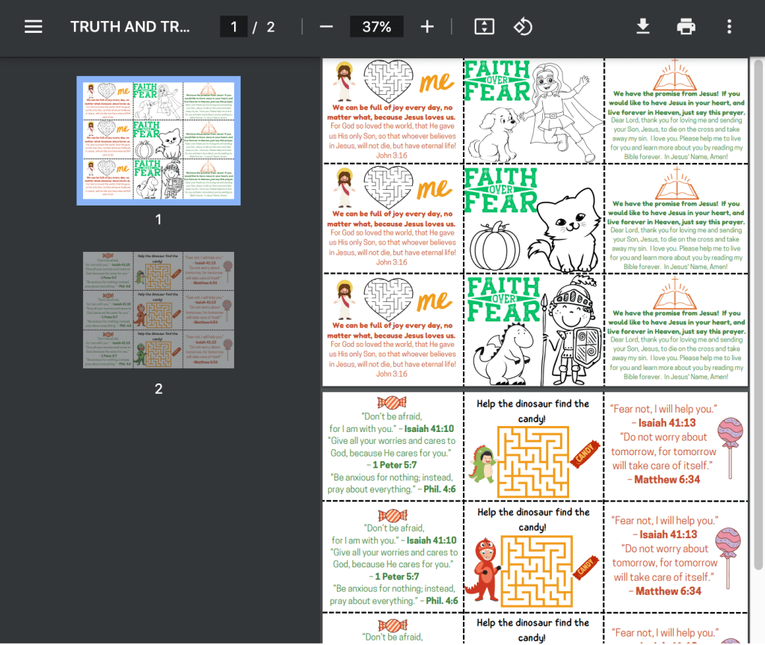Rotate the document counterclockwise
This screenshot has width=765, height=645.
pyautogui.click(x=523, y=27)
